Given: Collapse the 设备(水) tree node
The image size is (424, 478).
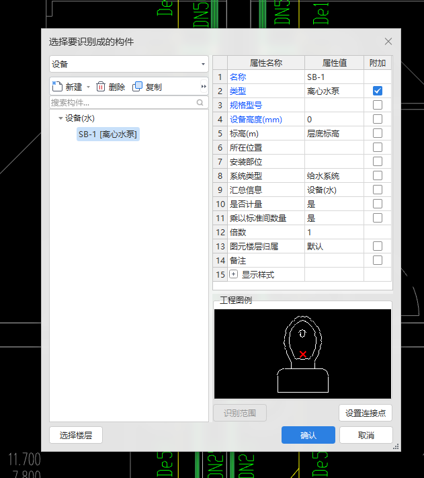Looking at the screenshot, I should (60, 118).
